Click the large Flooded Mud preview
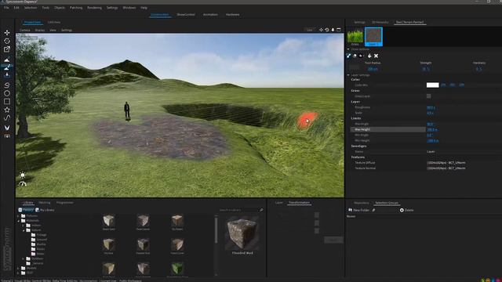The image size is (502, 282). pyautogui.click(x=242, y=233)
